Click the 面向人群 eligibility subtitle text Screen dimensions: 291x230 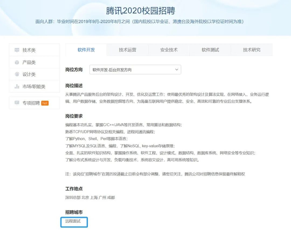pos(139,22)
